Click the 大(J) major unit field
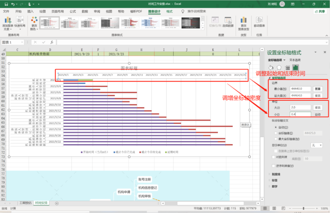The width and height of the screenshot is (330, 213). pos(300,108)
